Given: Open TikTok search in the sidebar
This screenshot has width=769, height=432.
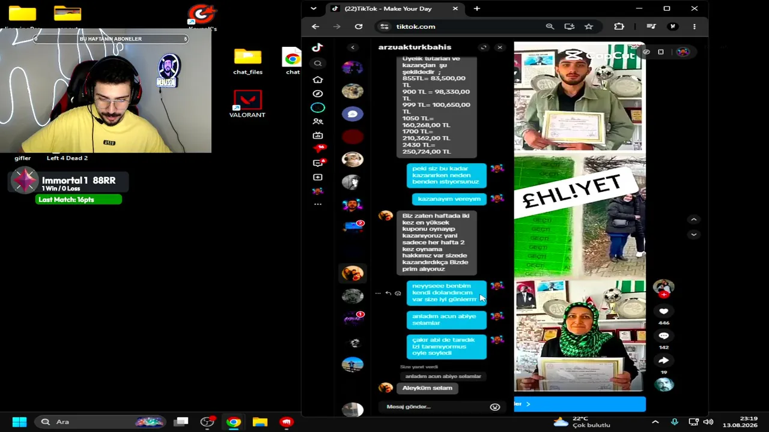Looking at the screenshot, I should coord(318,63).
